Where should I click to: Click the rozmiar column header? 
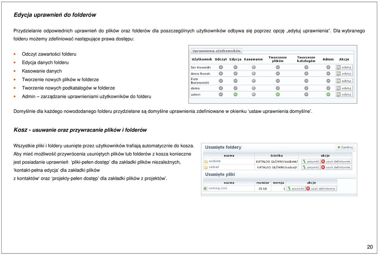[x=263, y=183]
